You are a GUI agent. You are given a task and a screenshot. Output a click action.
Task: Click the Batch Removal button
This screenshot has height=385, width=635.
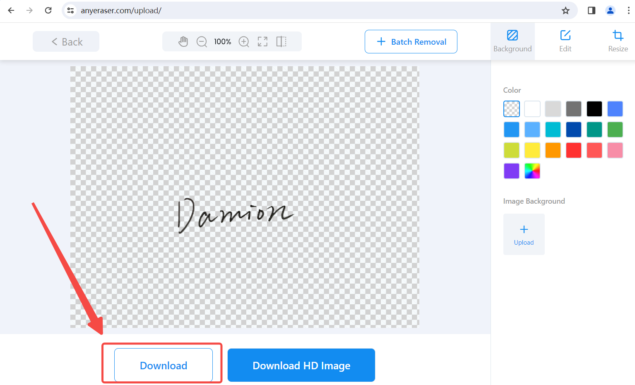tap(411, 42)
